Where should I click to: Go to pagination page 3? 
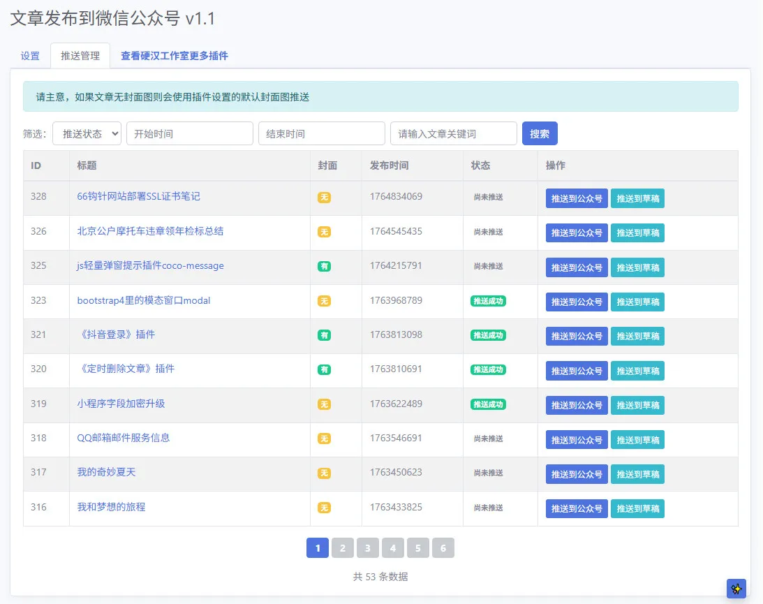tap(368, 548)
